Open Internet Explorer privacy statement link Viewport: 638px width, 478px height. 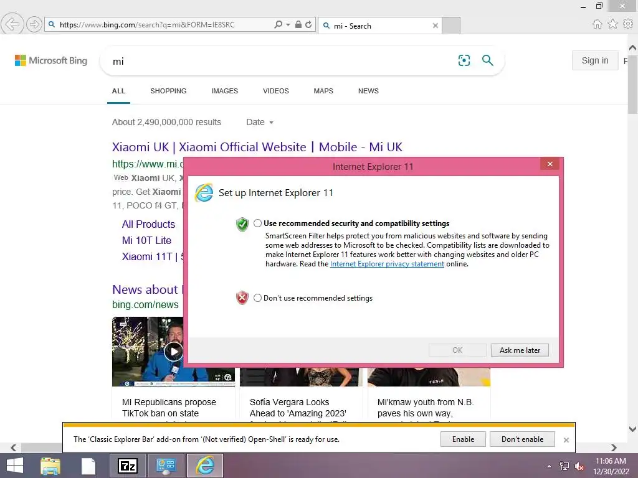coord(387,264)
